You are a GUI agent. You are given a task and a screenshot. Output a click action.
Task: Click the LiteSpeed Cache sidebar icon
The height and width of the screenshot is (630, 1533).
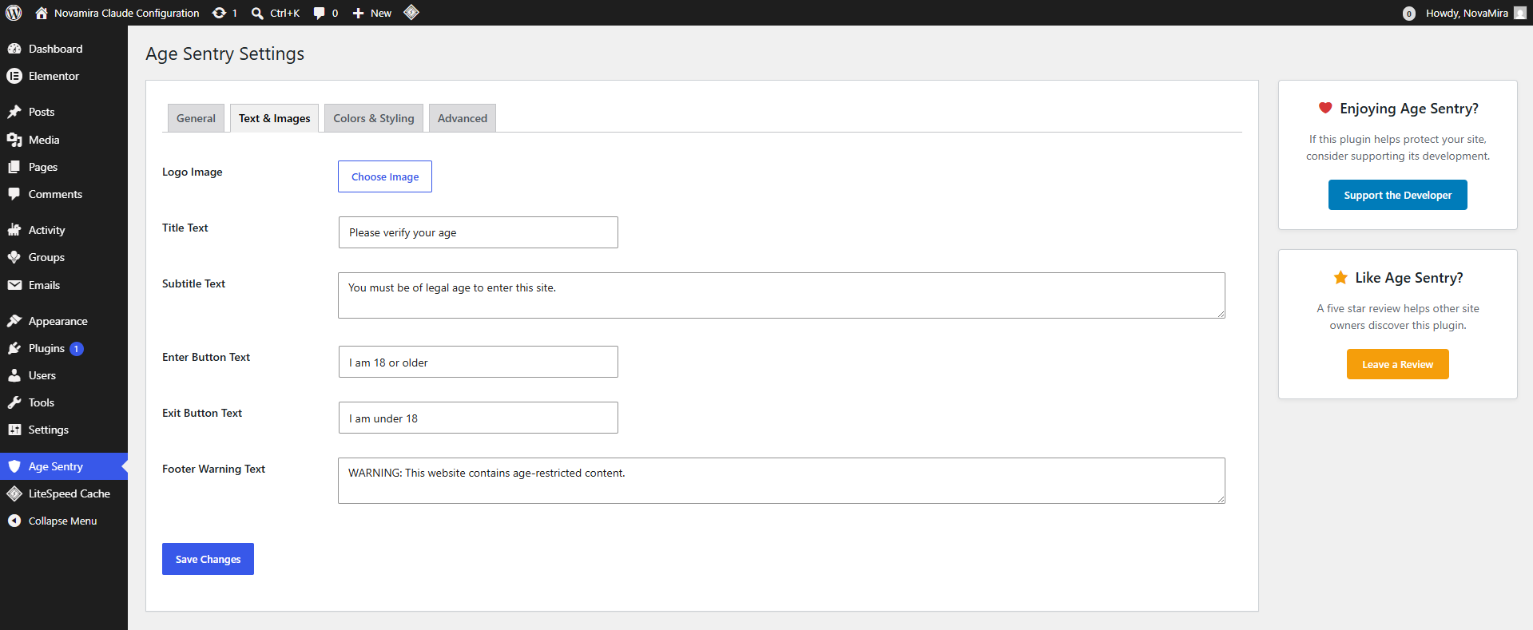pos(14,493)
